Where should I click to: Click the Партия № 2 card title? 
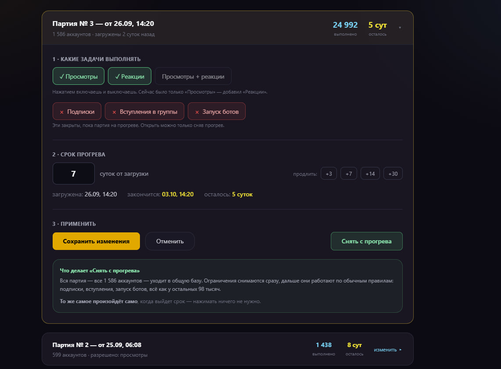coord(97,345)
